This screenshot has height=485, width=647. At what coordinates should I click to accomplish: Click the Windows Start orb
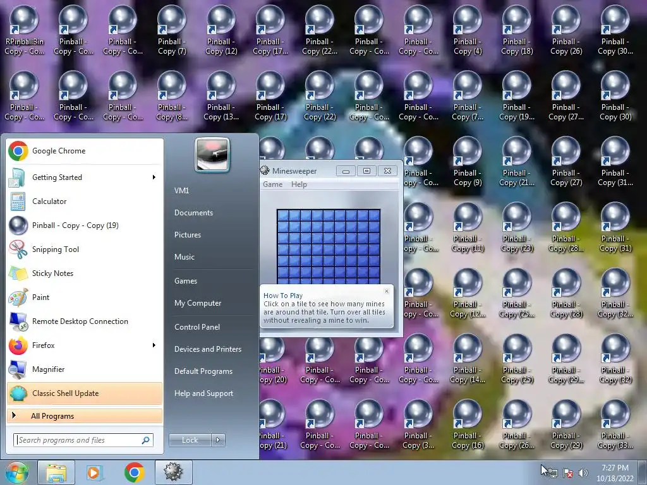click(16, 472)
